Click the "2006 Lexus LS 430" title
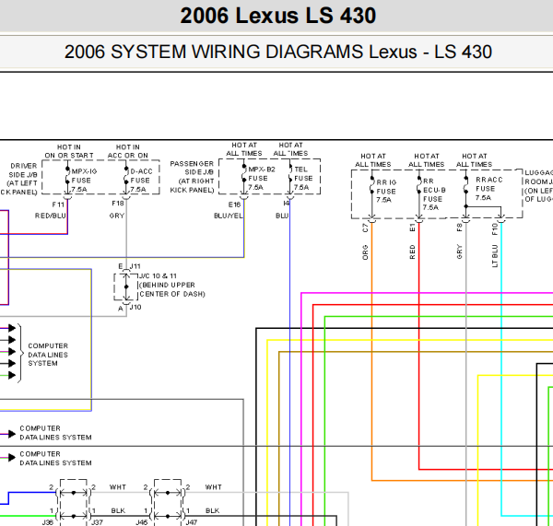Screen dimensions: 553x526 click(278, 16)
